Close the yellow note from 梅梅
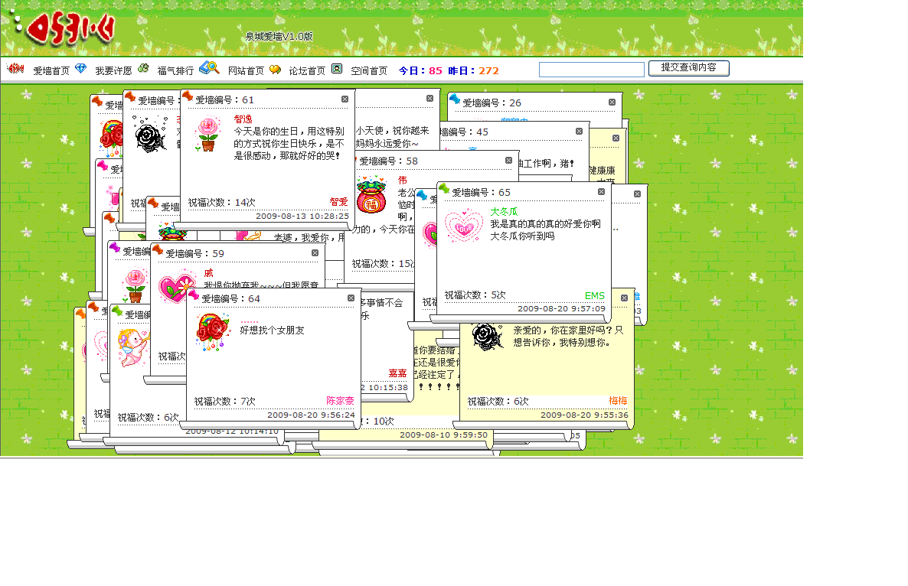Screen dimensions: 908x586 pyautogui.click(x=624, y=298)
